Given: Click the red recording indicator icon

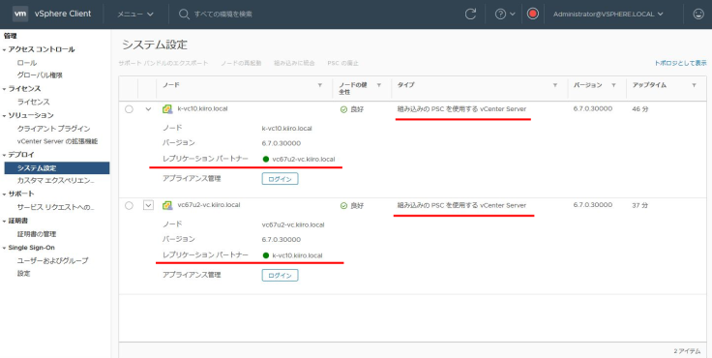Looking at the screenshot, I should [x=533, y=14].
